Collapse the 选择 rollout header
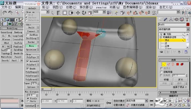The width and height of the screenshot is (191, 109). (174, 60)
